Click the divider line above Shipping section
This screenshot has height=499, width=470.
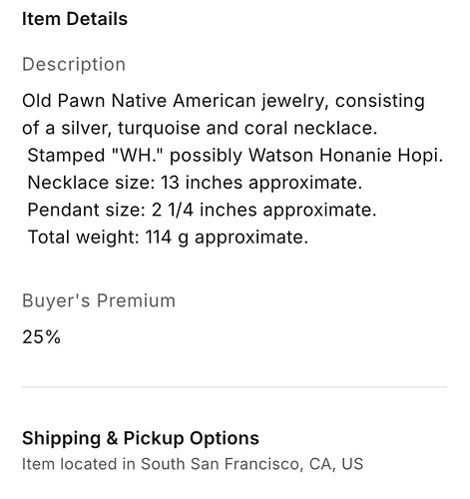coord(235,387)
